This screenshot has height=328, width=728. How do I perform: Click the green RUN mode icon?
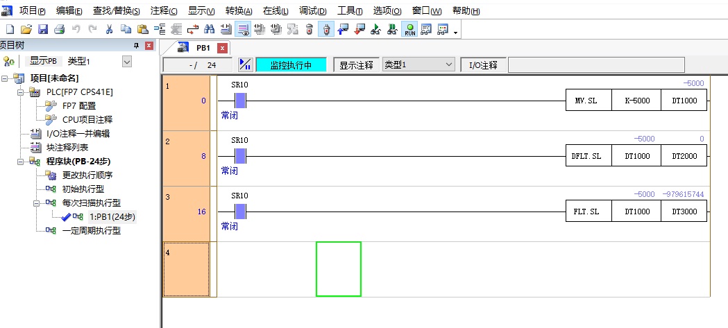click(409, 29)
